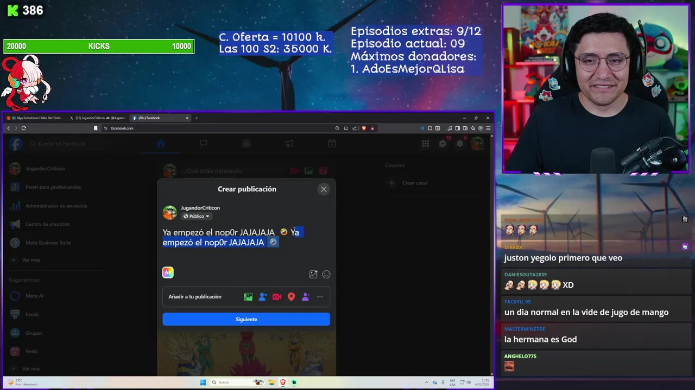Show hidden system tray icons
This screenshot has width=695, height=390.
pyautogui.click(x=428, y=382)
